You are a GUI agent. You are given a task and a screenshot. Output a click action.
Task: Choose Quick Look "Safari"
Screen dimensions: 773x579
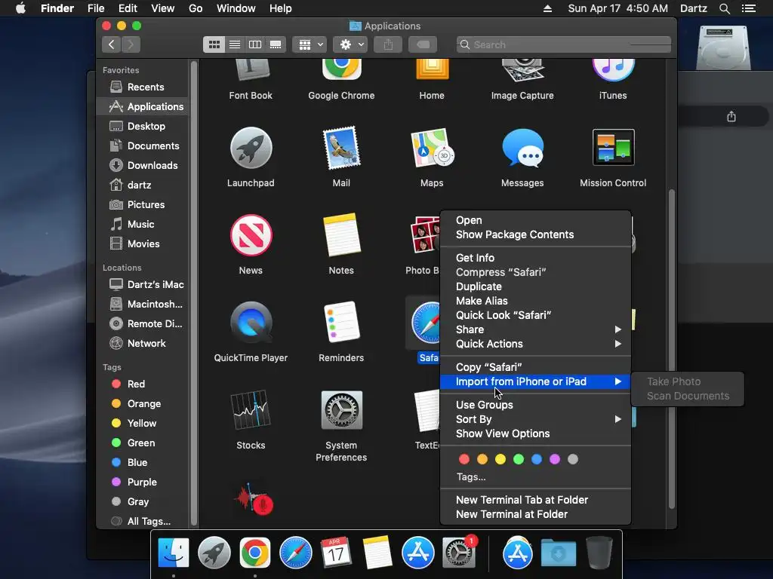point(535,315)
